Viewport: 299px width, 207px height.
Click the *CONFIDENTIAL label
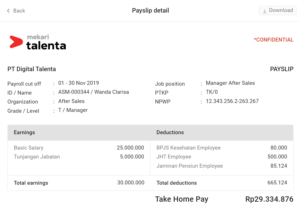click(274, 40)
